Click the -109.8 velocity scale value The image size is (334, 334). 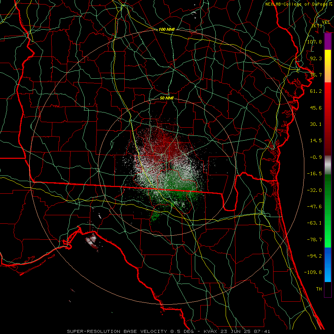[x=313, y=272]
